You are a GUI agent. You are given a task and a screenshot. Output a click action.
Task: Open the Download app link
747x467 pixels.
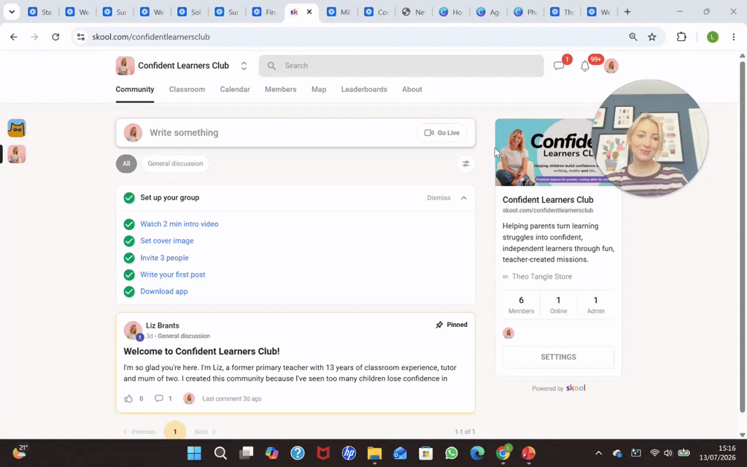[164, 291]
